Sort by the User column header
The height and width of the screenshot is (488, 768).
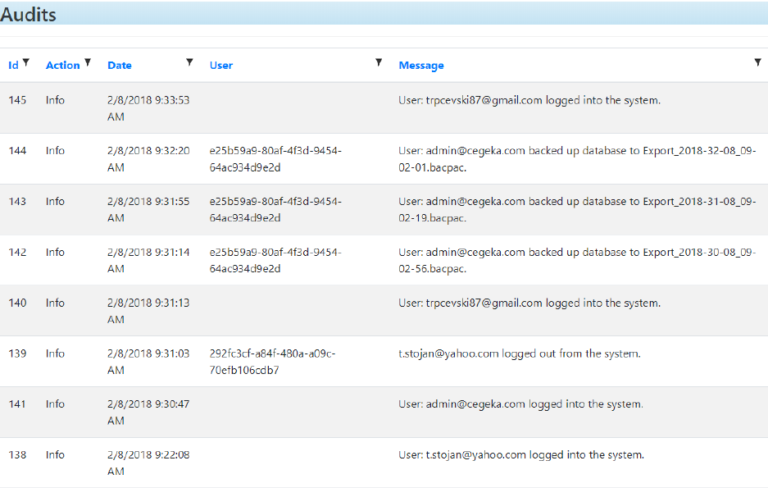click(x=221, y=65)
